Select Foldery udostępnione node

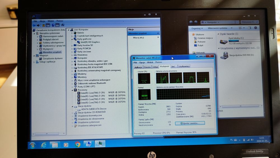pos(53,43)
